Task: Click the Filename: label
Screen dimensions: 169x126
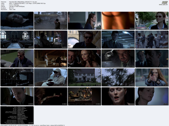Action: click(3, 2)
